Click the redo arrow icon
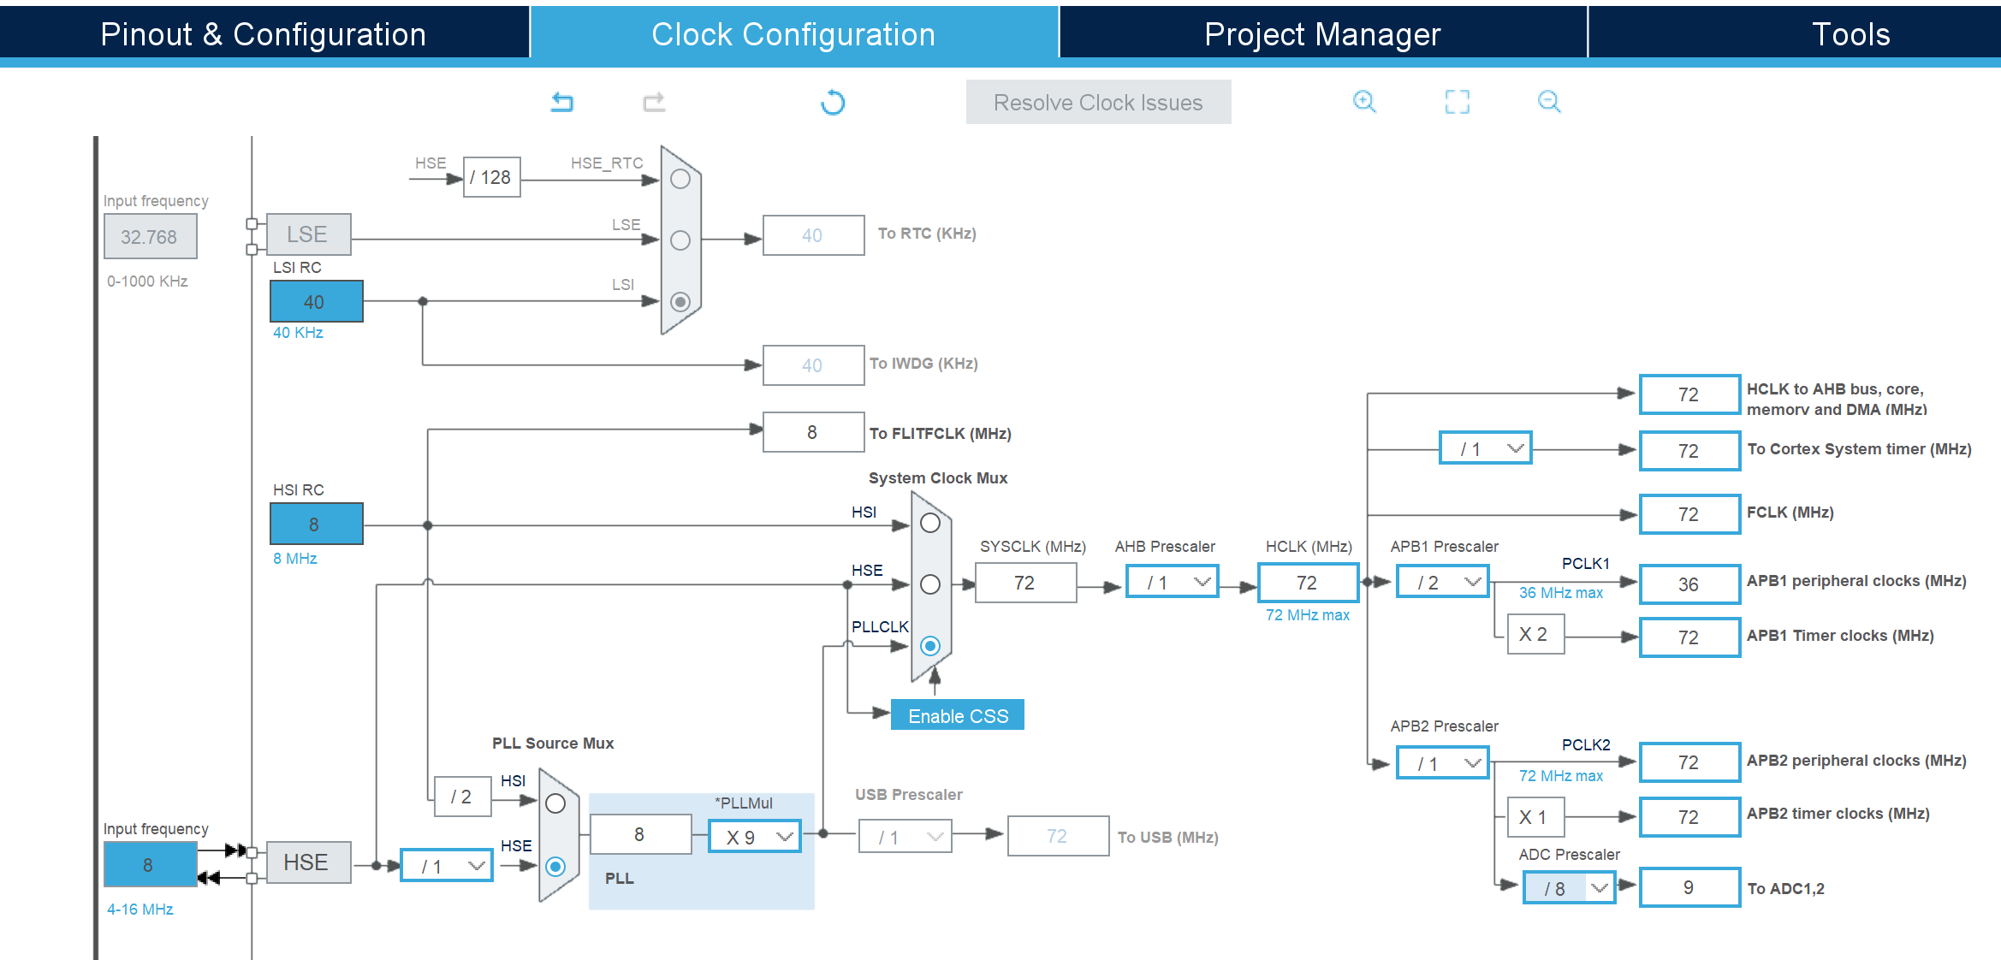Image resolution: width=2001 pixels, height=960 pixels. [654, 103]
